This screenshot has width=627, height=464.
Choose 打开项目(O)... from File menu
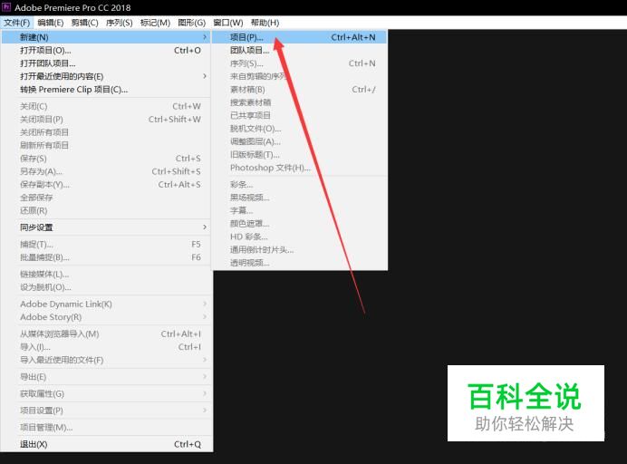(x=106, y=51)
